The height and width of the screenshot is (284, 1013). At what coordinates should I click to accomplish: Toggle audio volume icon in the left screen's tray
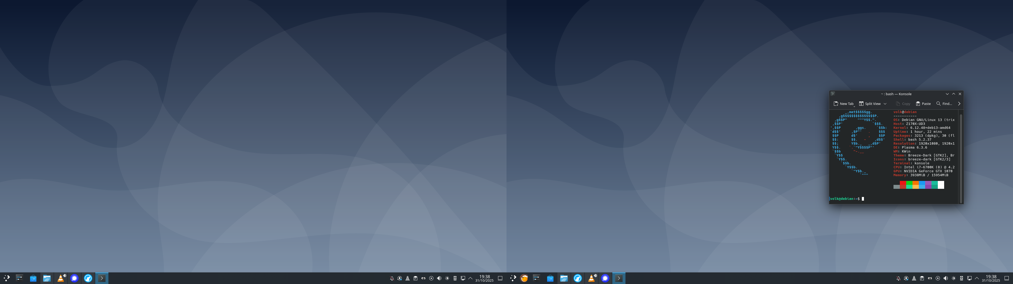click(439, 278)
